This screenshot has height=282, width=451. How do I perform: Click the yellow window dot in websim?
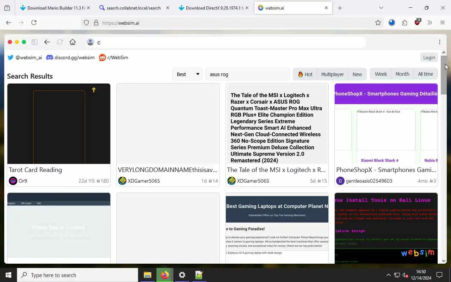(x=17, y=42)
